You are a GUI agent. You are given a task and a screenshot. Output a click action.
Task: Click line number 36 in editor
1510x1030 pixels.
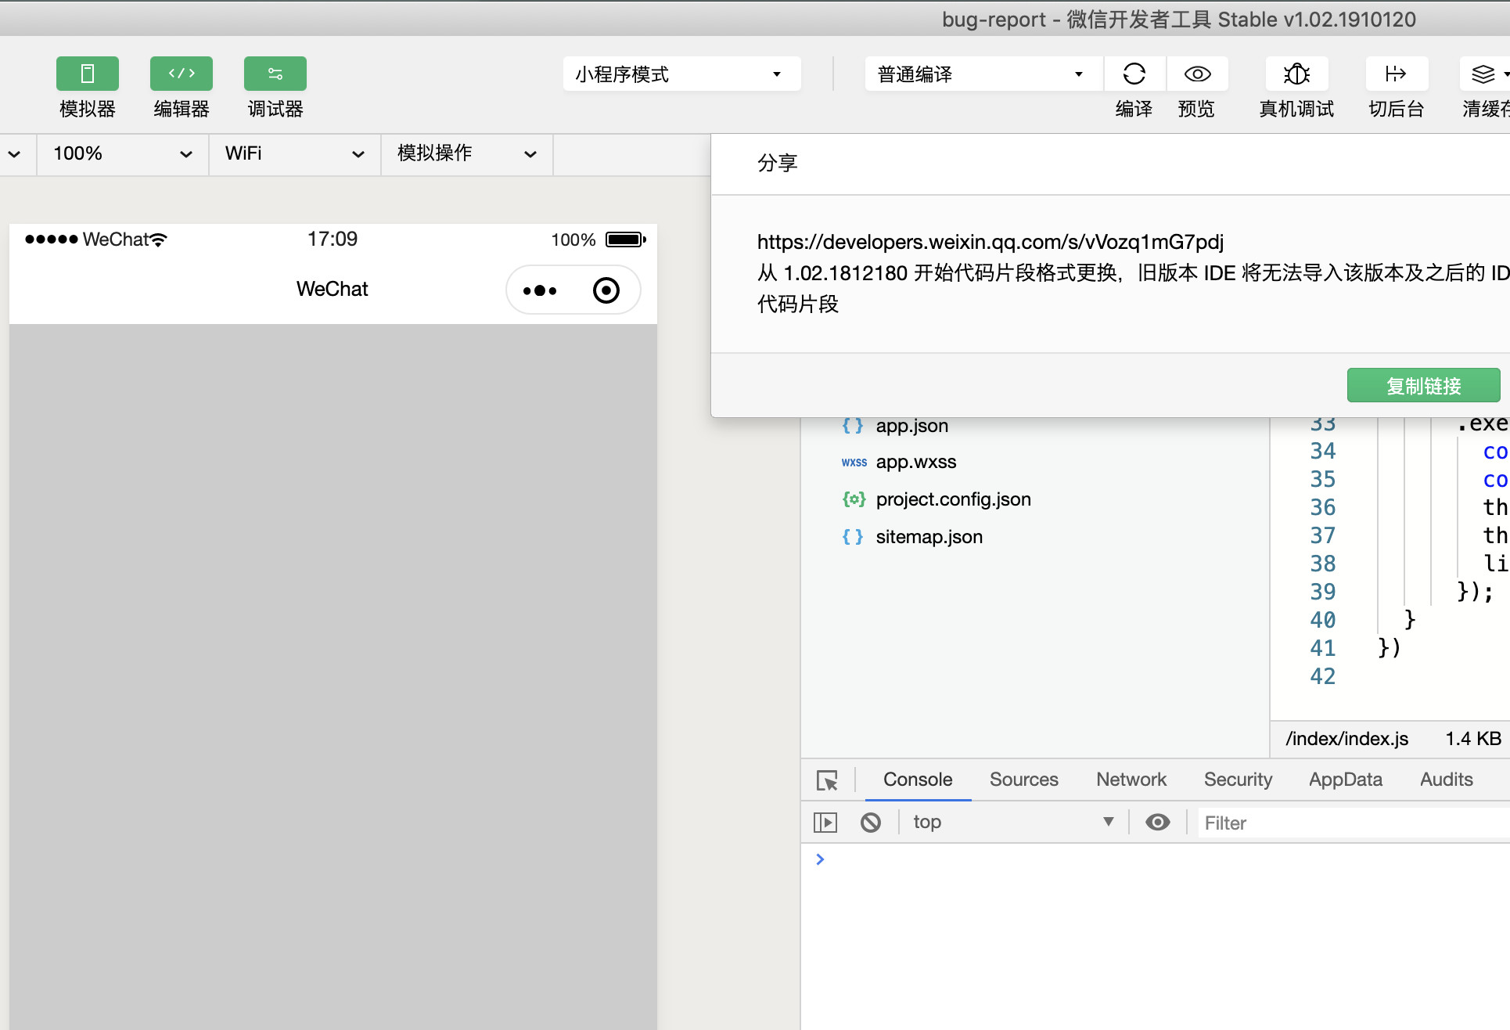click(x=1323, y=507)
